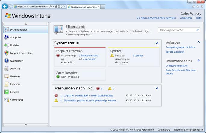Click the sidebar scroll-up arrow bar
The image size is (206, 133).
(x=26, y=24)
